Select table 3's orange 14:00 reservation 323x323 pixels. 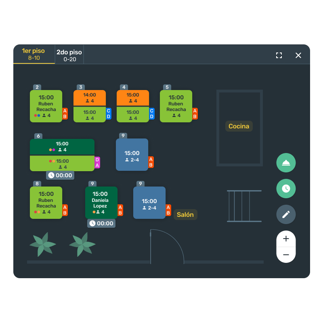[90, 98]
